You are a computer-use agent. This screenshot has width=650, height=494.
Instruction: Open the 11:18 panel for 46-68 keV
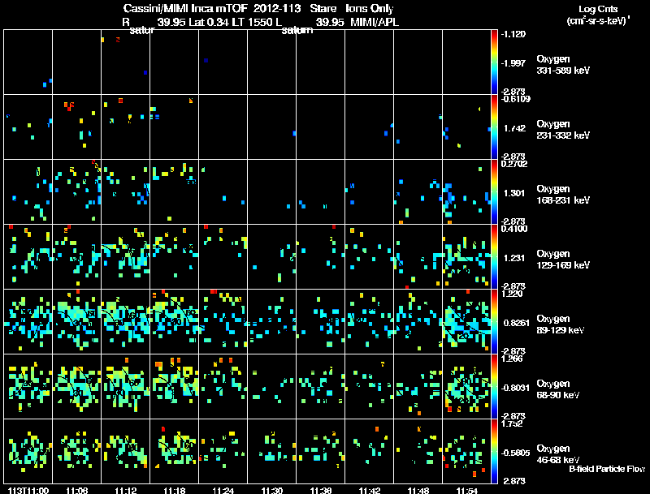174,451
